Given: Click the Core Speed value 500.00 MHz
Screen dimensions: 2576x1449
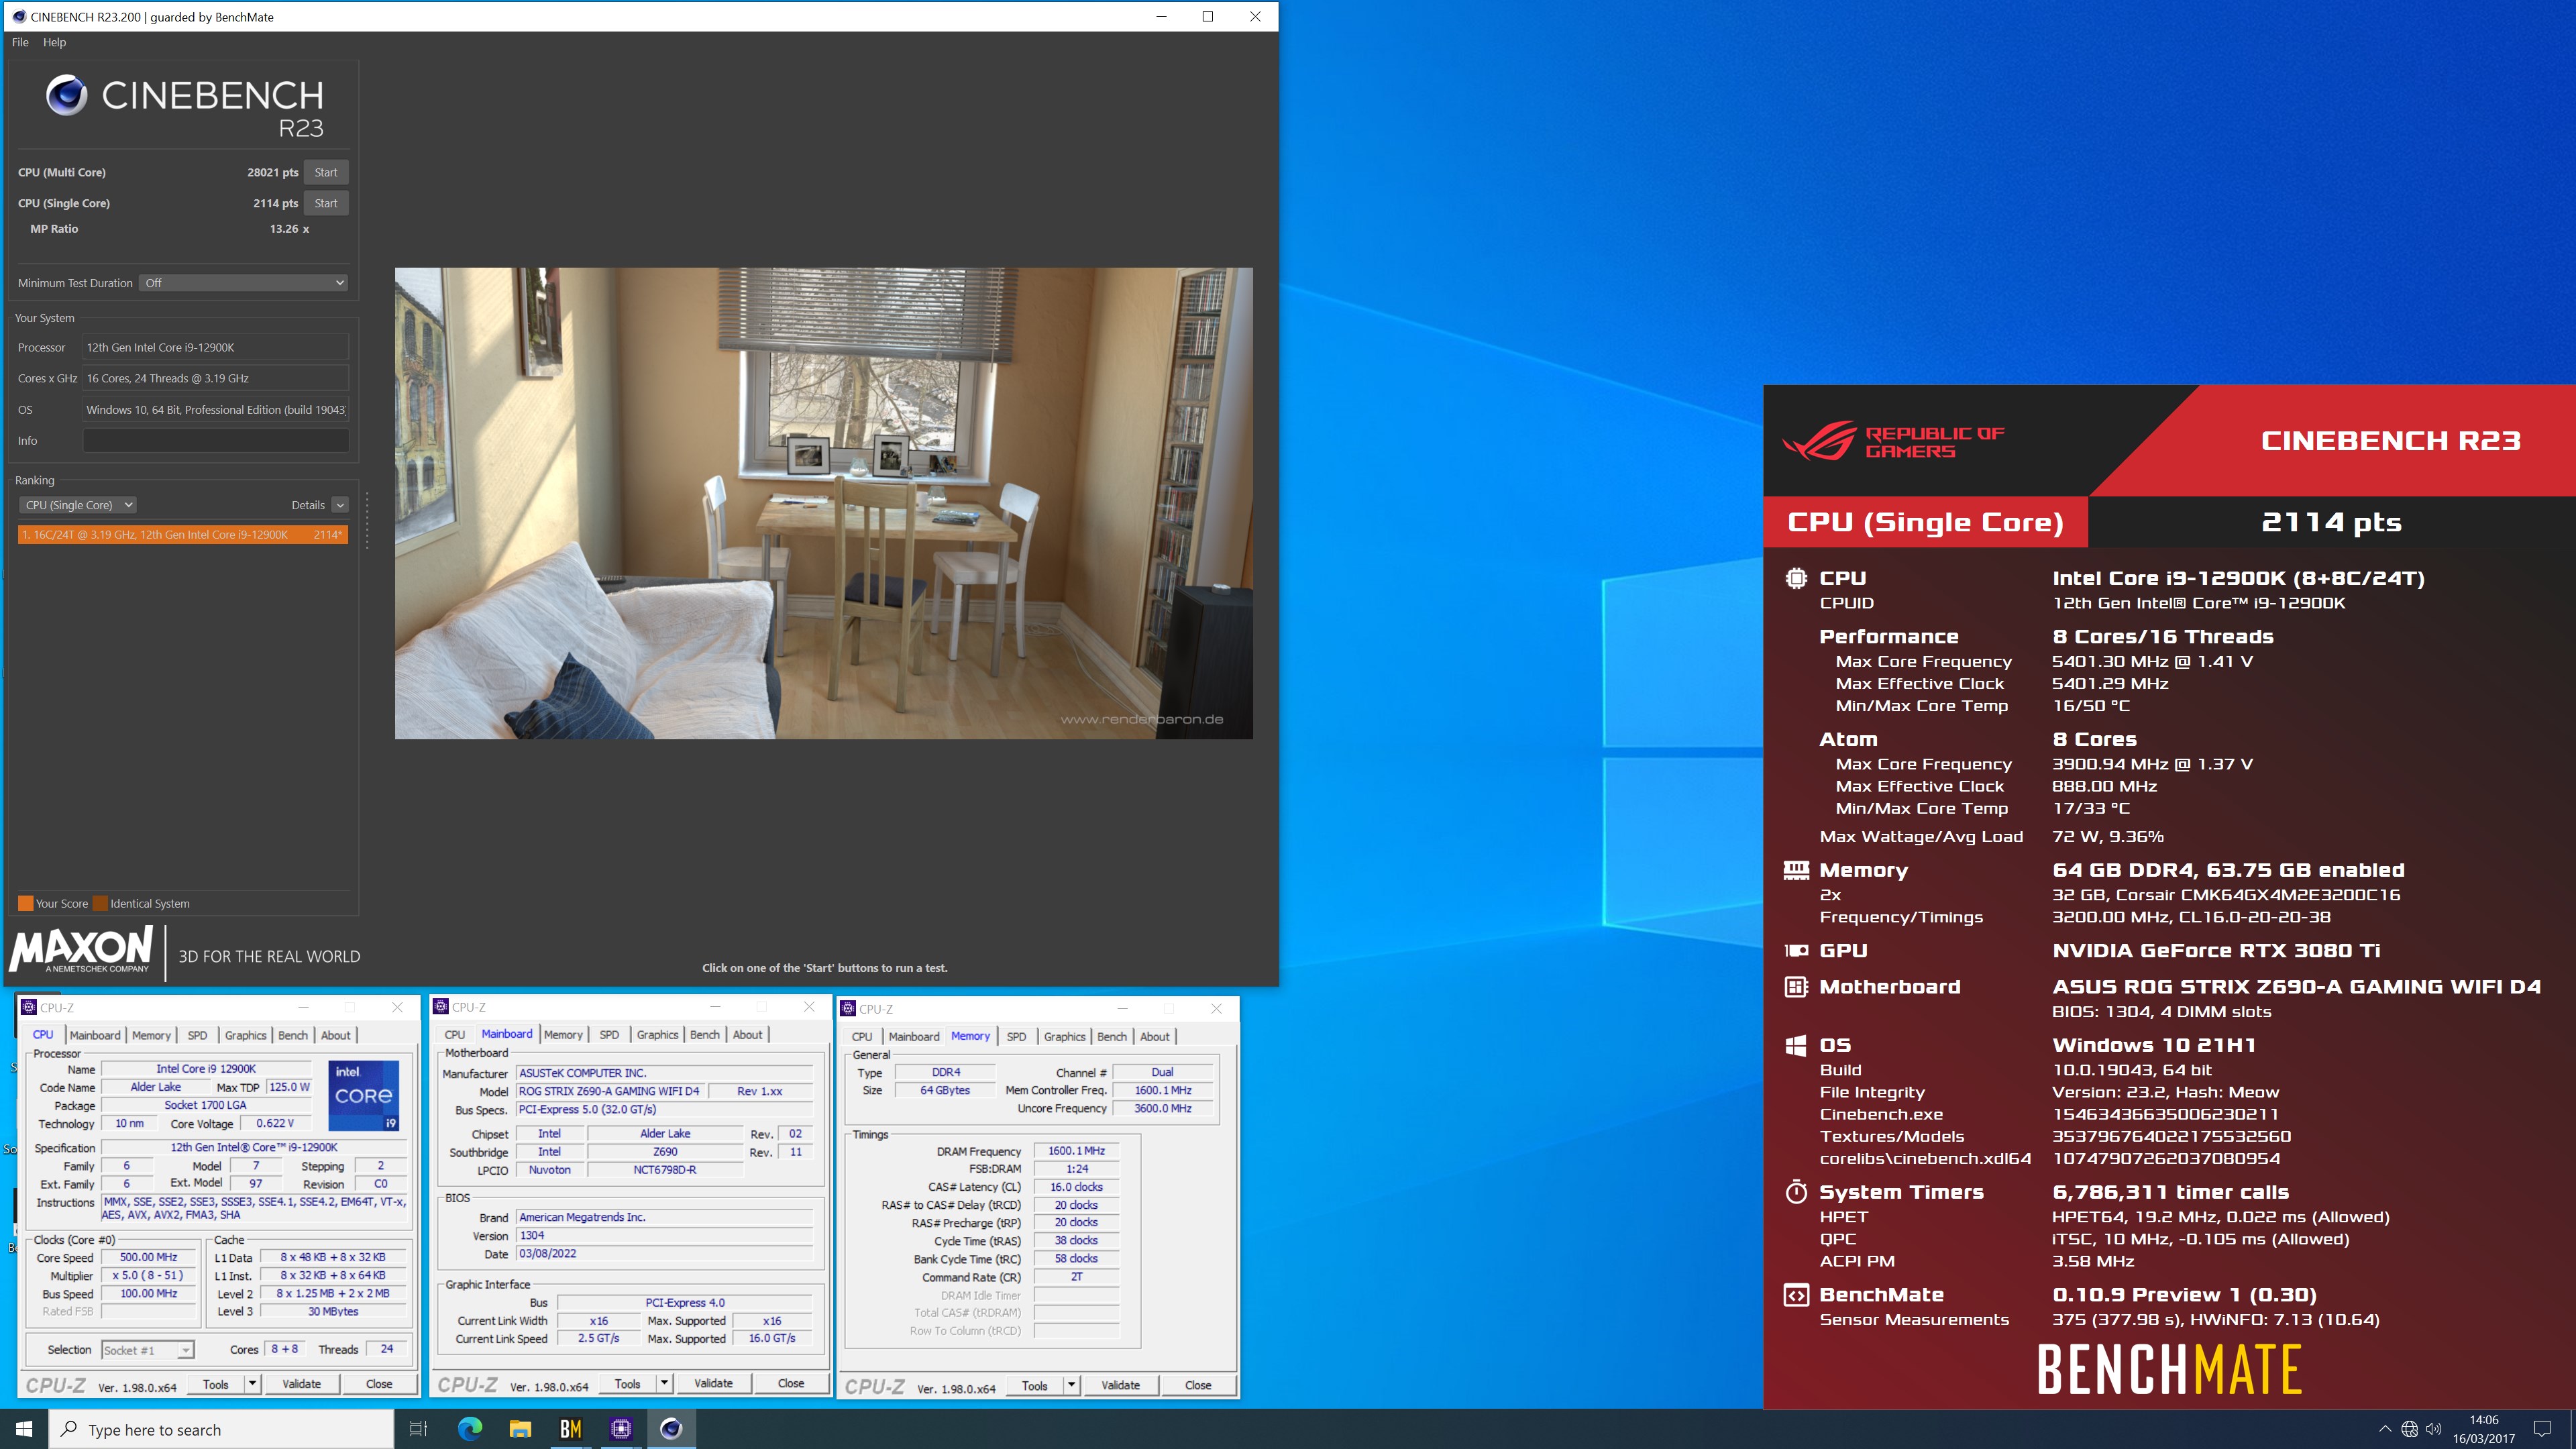Looking at the screenshot, I should point(148,1257).
